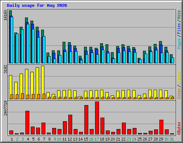Click day 9 on the date axis

pos(55,139)
